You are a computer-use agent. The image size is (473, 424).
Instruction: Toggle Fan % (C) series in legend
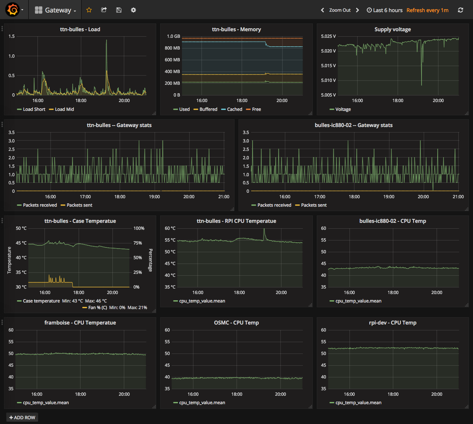(x=97, y=308)
